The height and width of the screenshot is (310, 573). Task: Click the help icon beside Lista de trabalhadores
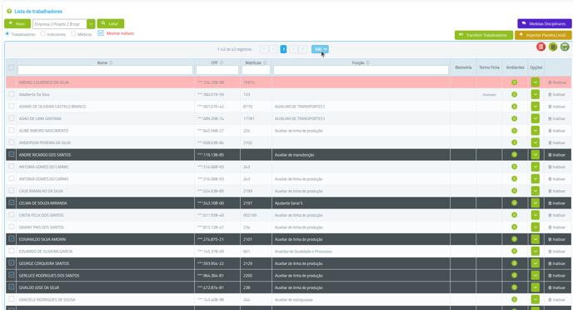9,12
